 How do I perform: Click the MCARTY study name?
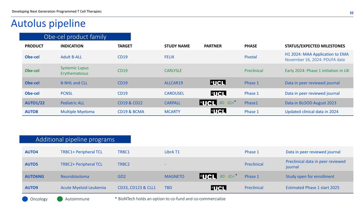click(x=172, y=111)
